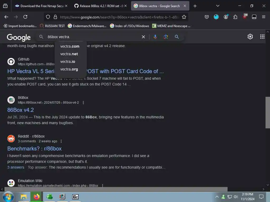Image resolution: width=270 pixels, height=202 pixels.
Task: Open Google apps grid
Action: [x=262, y=37]
